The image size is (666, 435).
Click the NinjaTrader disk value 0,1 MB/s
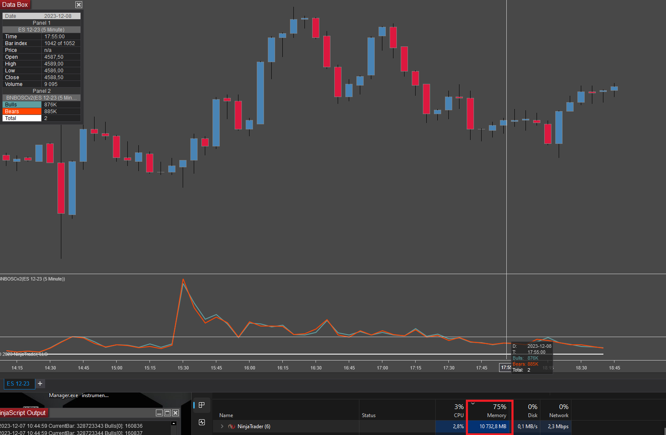click(x=528, y=426)
